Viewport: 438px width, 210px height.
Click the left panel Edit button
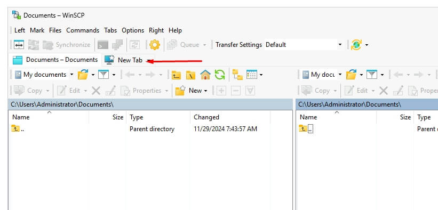69,91
